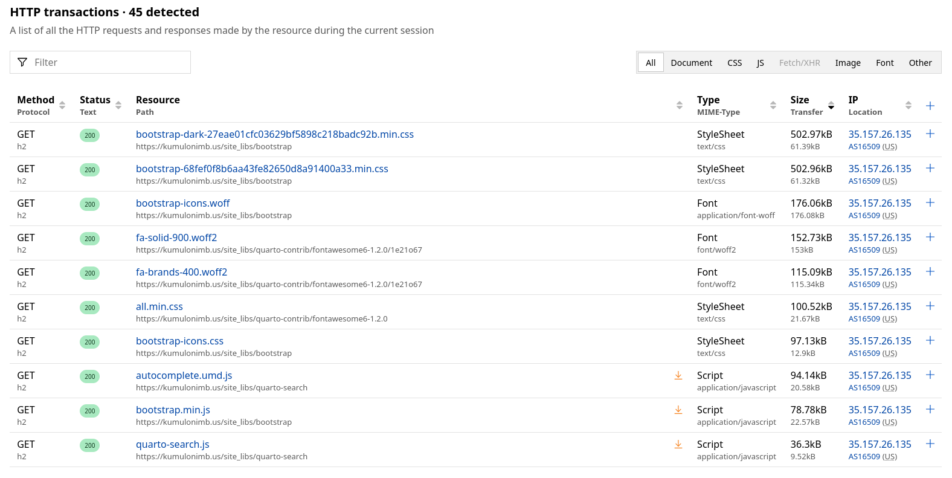
Task: Select the All filter tab
Action: [651, 63]
